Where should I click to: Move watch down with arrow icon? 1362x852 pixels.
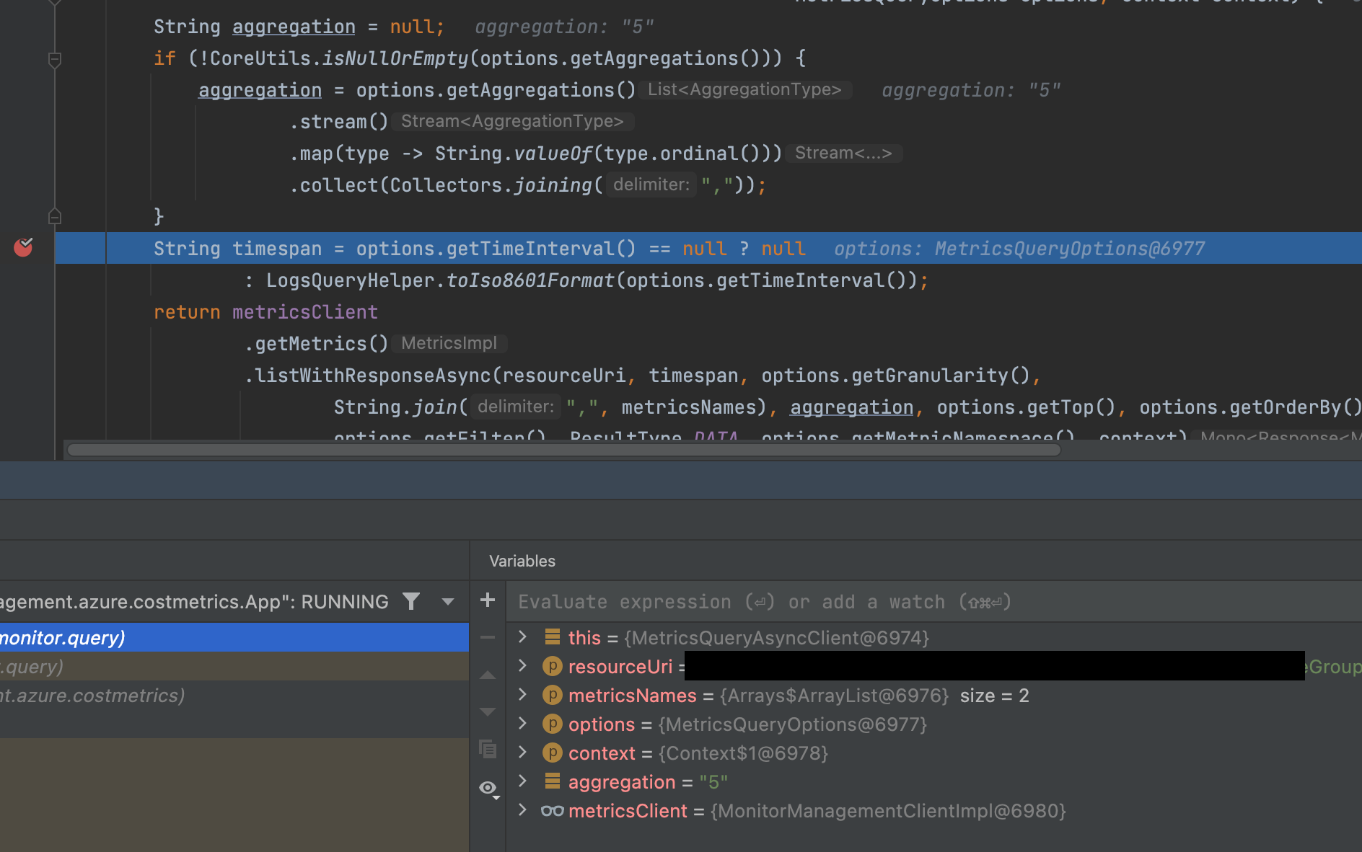tap(488, 711)
